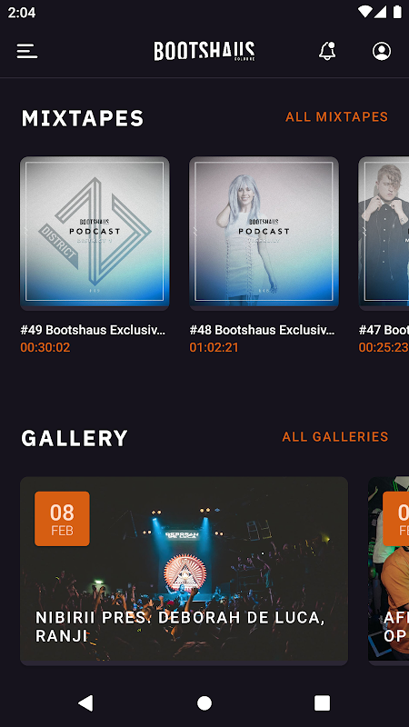The height and width of the screenshot is (727, 409).
Task: Tap the 01:02:21 mixtape duration
Action: [214, 347]
